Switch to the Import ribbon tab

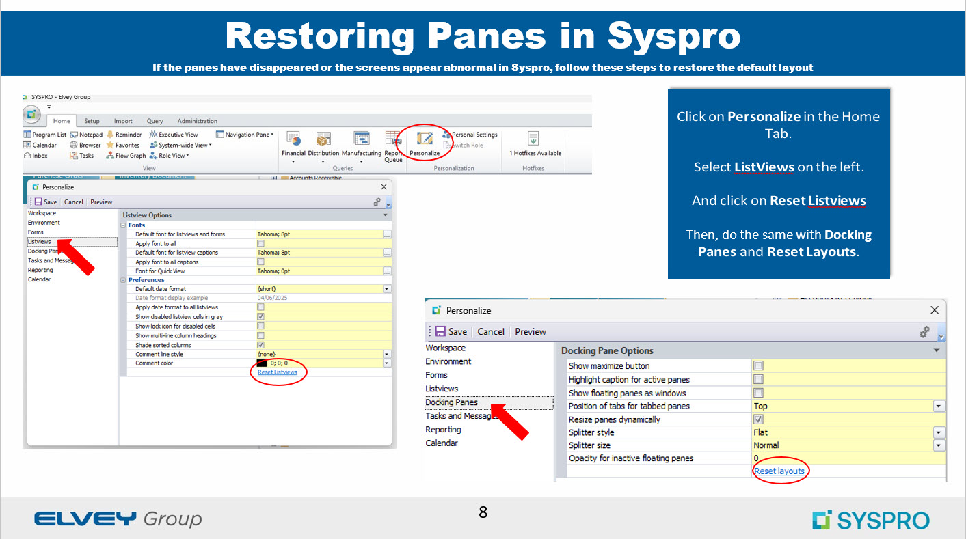123,121
